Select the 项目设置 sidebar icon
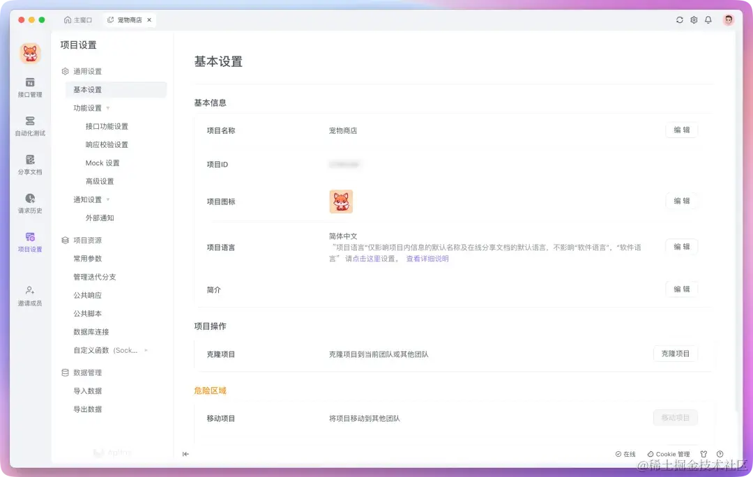The width and height of the screenshot is (753, 477). pyautogui.click(x=29, y=243)
